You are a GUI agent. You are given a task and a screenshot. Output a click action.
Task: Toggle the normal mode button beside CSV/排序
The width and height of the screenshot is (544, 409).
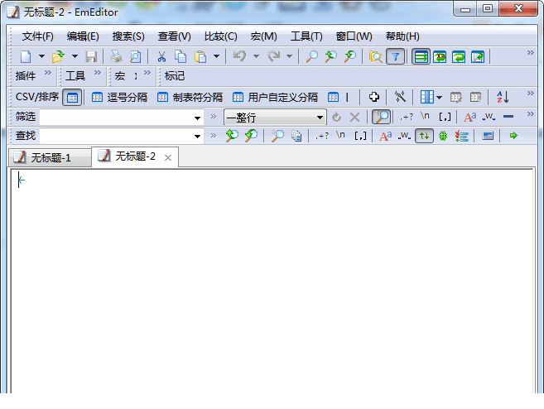pos(72,98)
